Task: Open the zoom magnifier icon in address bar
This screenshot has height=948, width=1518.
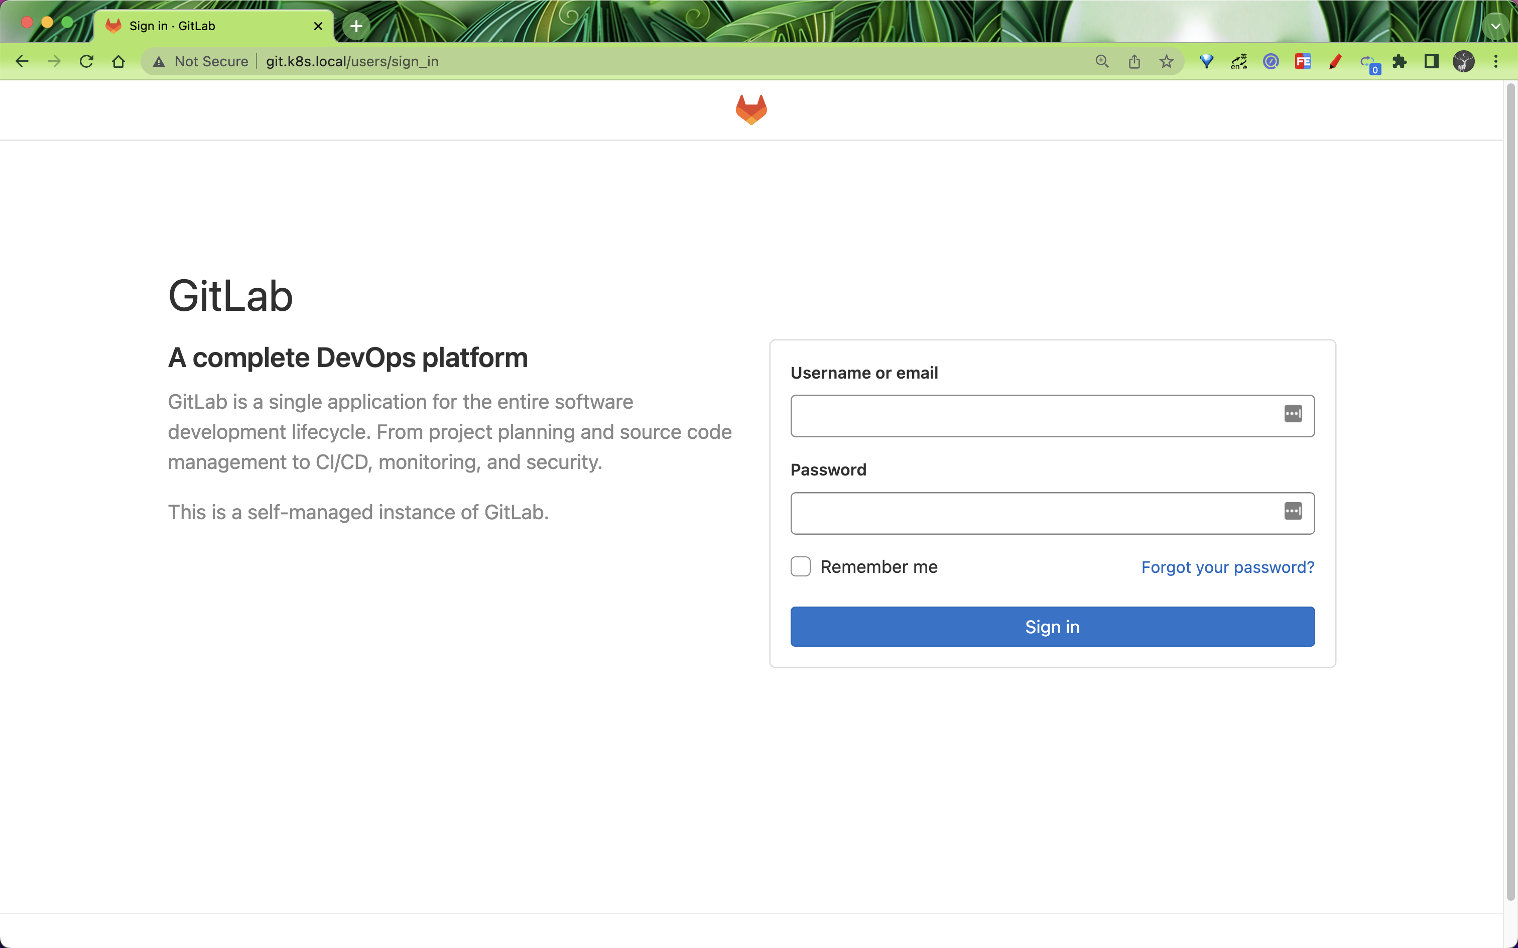Action: click(1102, 61)
